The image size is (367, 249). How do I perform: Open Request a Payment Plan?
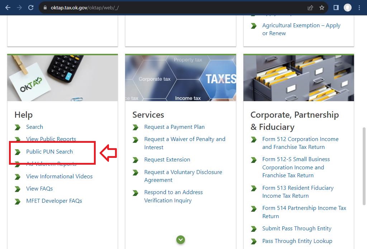pyautogui.click(x=175, y=127)
